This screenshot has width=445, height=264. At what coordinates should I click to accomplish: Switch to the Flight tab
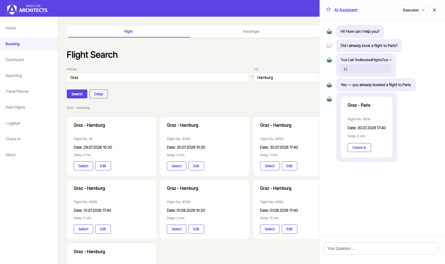click(x=128, y=31)
